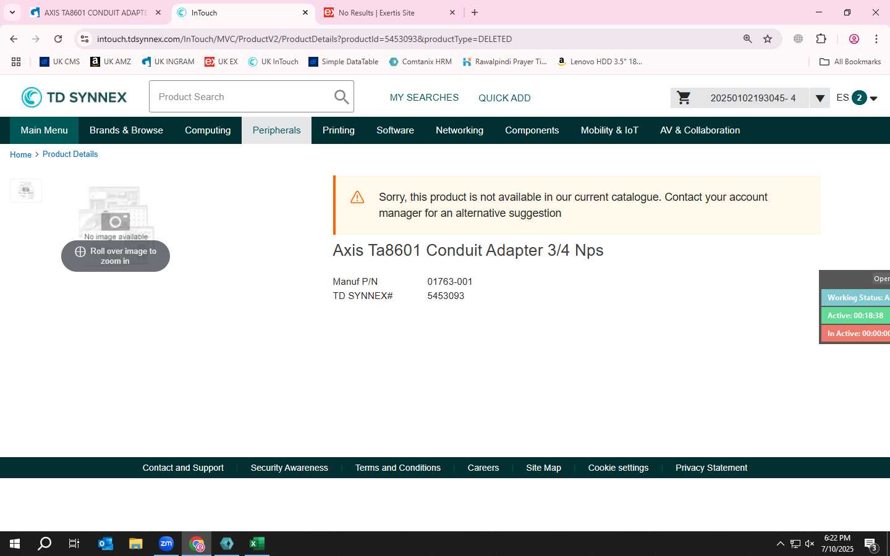Image resolution: width=890 pixels, height=556 pixels.
Task: Click the browser forward arrow
Action: pyautogui.click(x=36, y=39)
